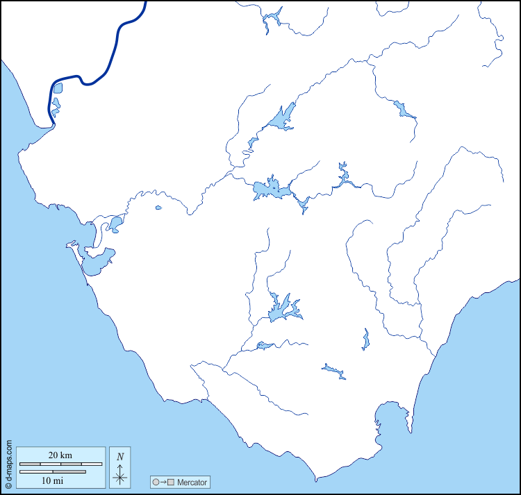Click the Mercator projection circle-to-square icon
This screenshot has width=521, height=495.
[162, 482]
